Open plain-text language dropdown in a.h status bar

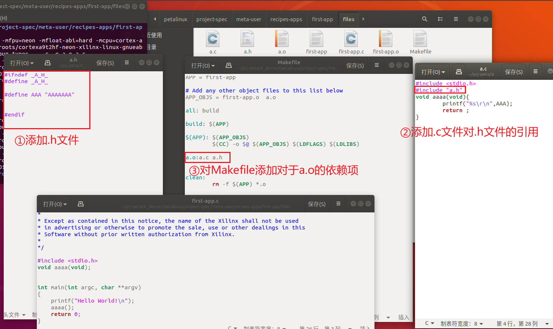coord(14,315)
